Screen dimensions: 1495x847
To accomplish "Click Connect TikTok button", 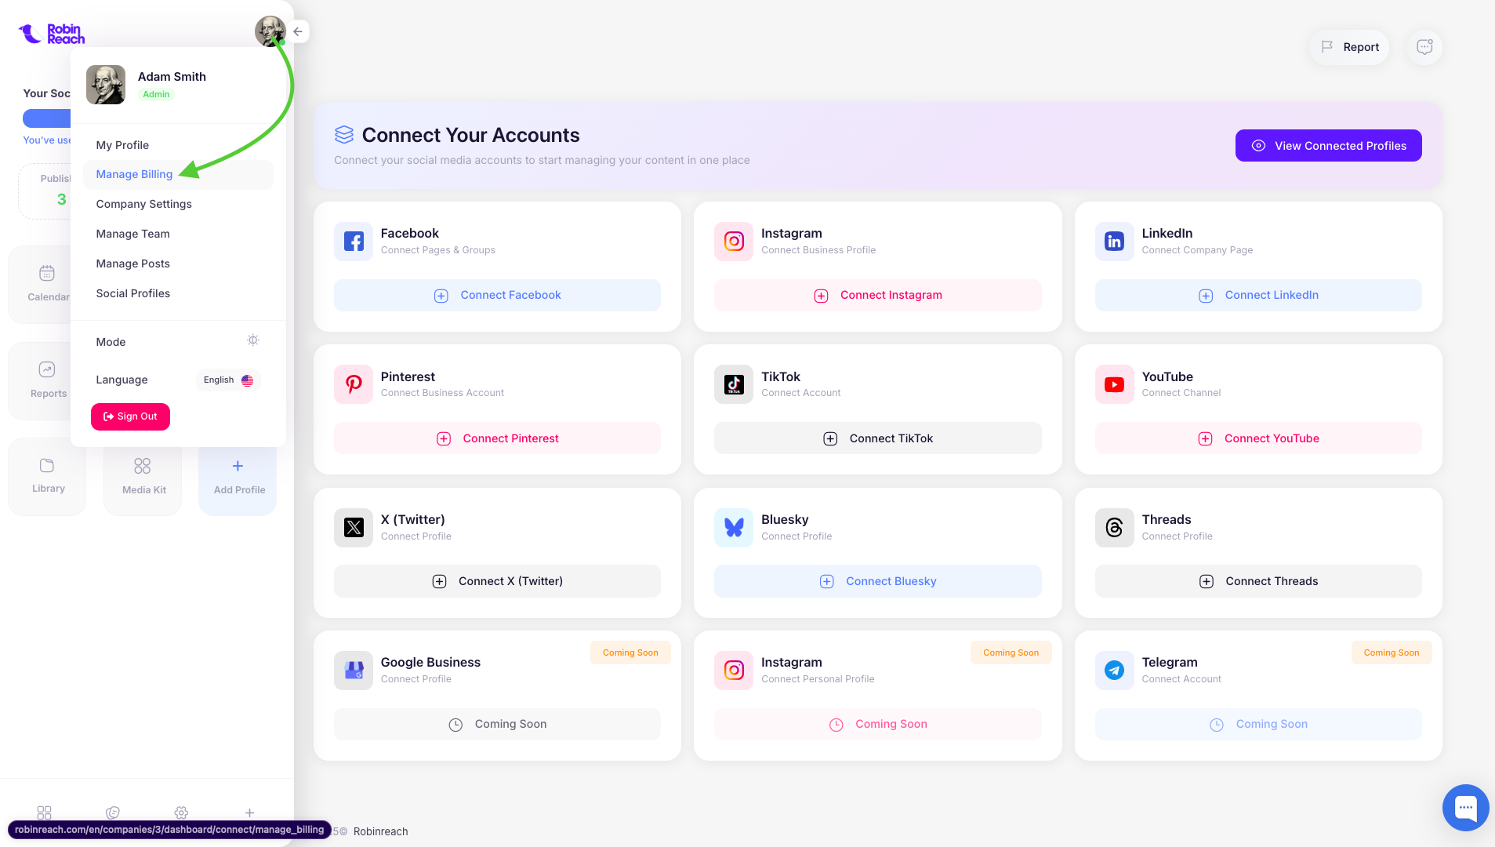I will 877,438.
